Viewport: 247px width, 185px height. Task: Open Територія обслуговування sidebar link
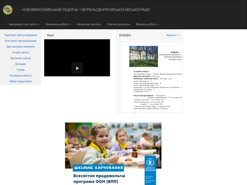coord(21,35)
